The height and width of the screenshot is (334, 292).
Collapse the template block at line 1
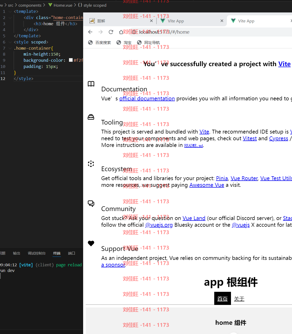click(10, 12)
